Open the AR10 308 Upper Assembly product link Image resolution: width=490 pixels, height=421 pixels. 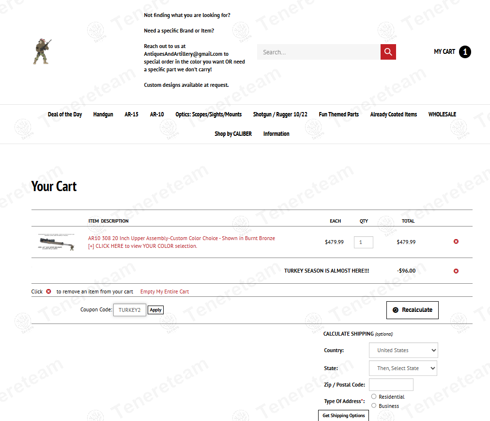coord(182,238)
